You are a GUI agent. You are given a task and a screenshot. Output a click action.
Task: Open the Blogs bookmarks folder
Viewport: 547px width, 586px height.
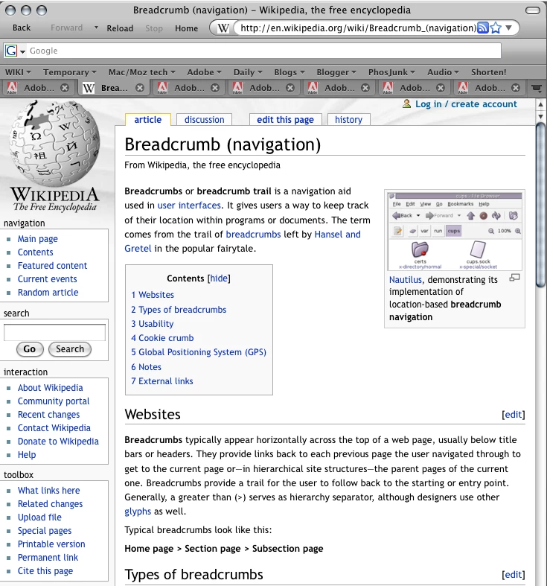(x=290, y=72)
